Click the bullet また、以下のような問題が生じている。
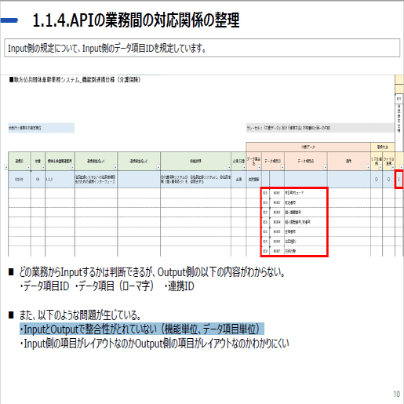404x404 pixels. 80,315
